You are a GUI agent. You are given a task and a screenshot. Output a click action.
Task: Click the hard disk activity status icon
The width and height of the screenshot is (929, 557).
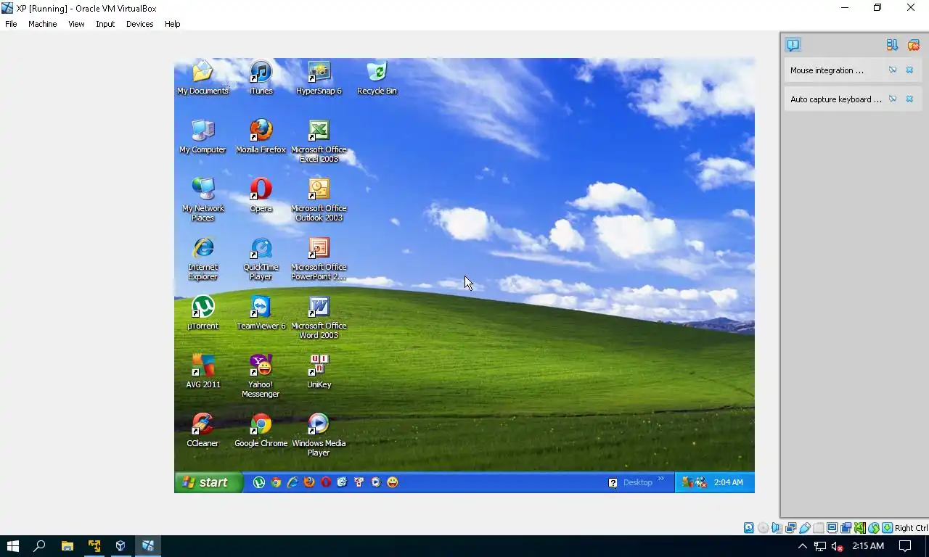click(x=748, y=528)
